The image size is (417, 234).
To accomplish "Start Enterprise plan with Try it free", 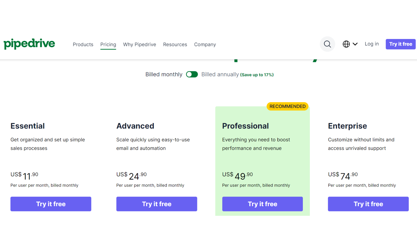I will 368,204.
